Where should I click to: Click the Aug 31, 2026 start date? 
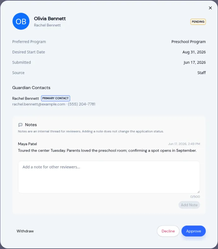click(194, 52)
